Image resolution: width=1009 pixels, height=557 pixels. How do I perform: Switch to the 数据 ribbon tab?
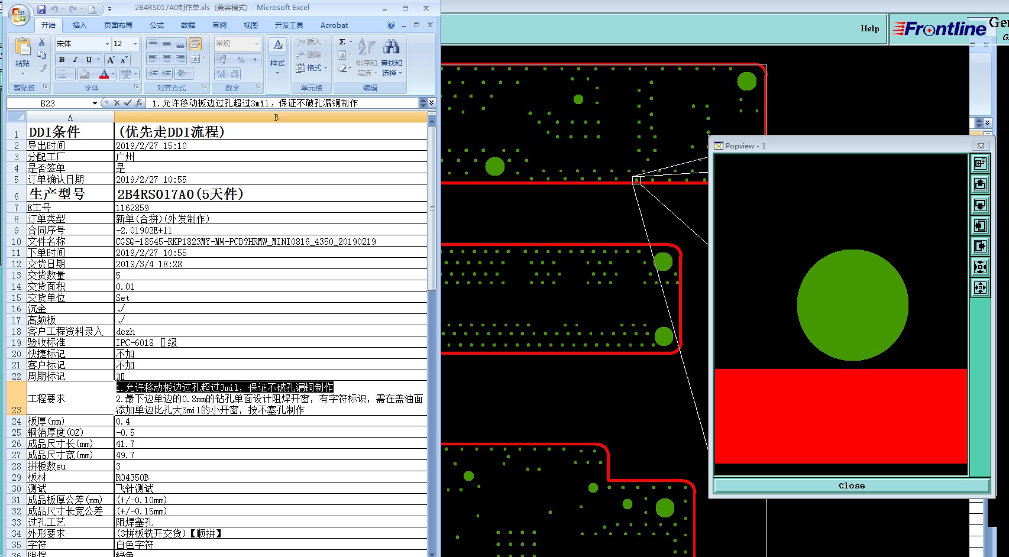[x=188, y=25]
